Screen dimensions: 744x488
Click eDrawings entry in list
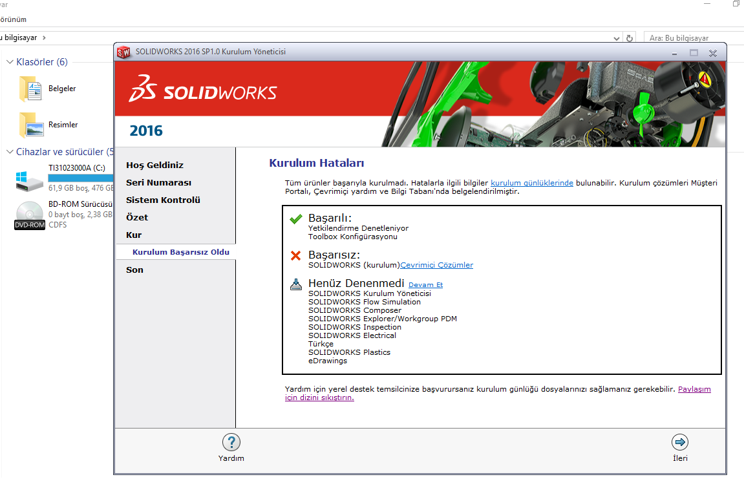(x=327, y=361)
